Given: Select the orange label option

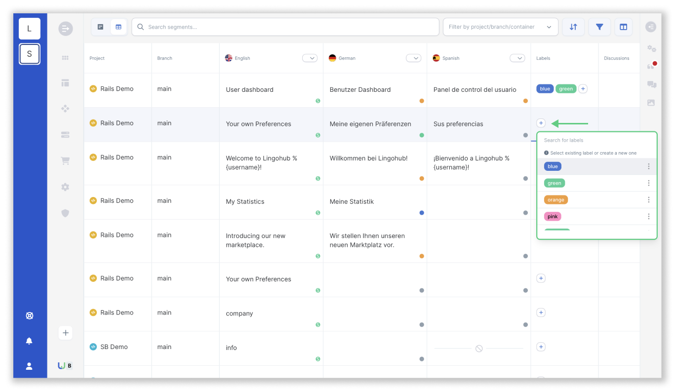Looking at the screenshot, I should [556, 200].
